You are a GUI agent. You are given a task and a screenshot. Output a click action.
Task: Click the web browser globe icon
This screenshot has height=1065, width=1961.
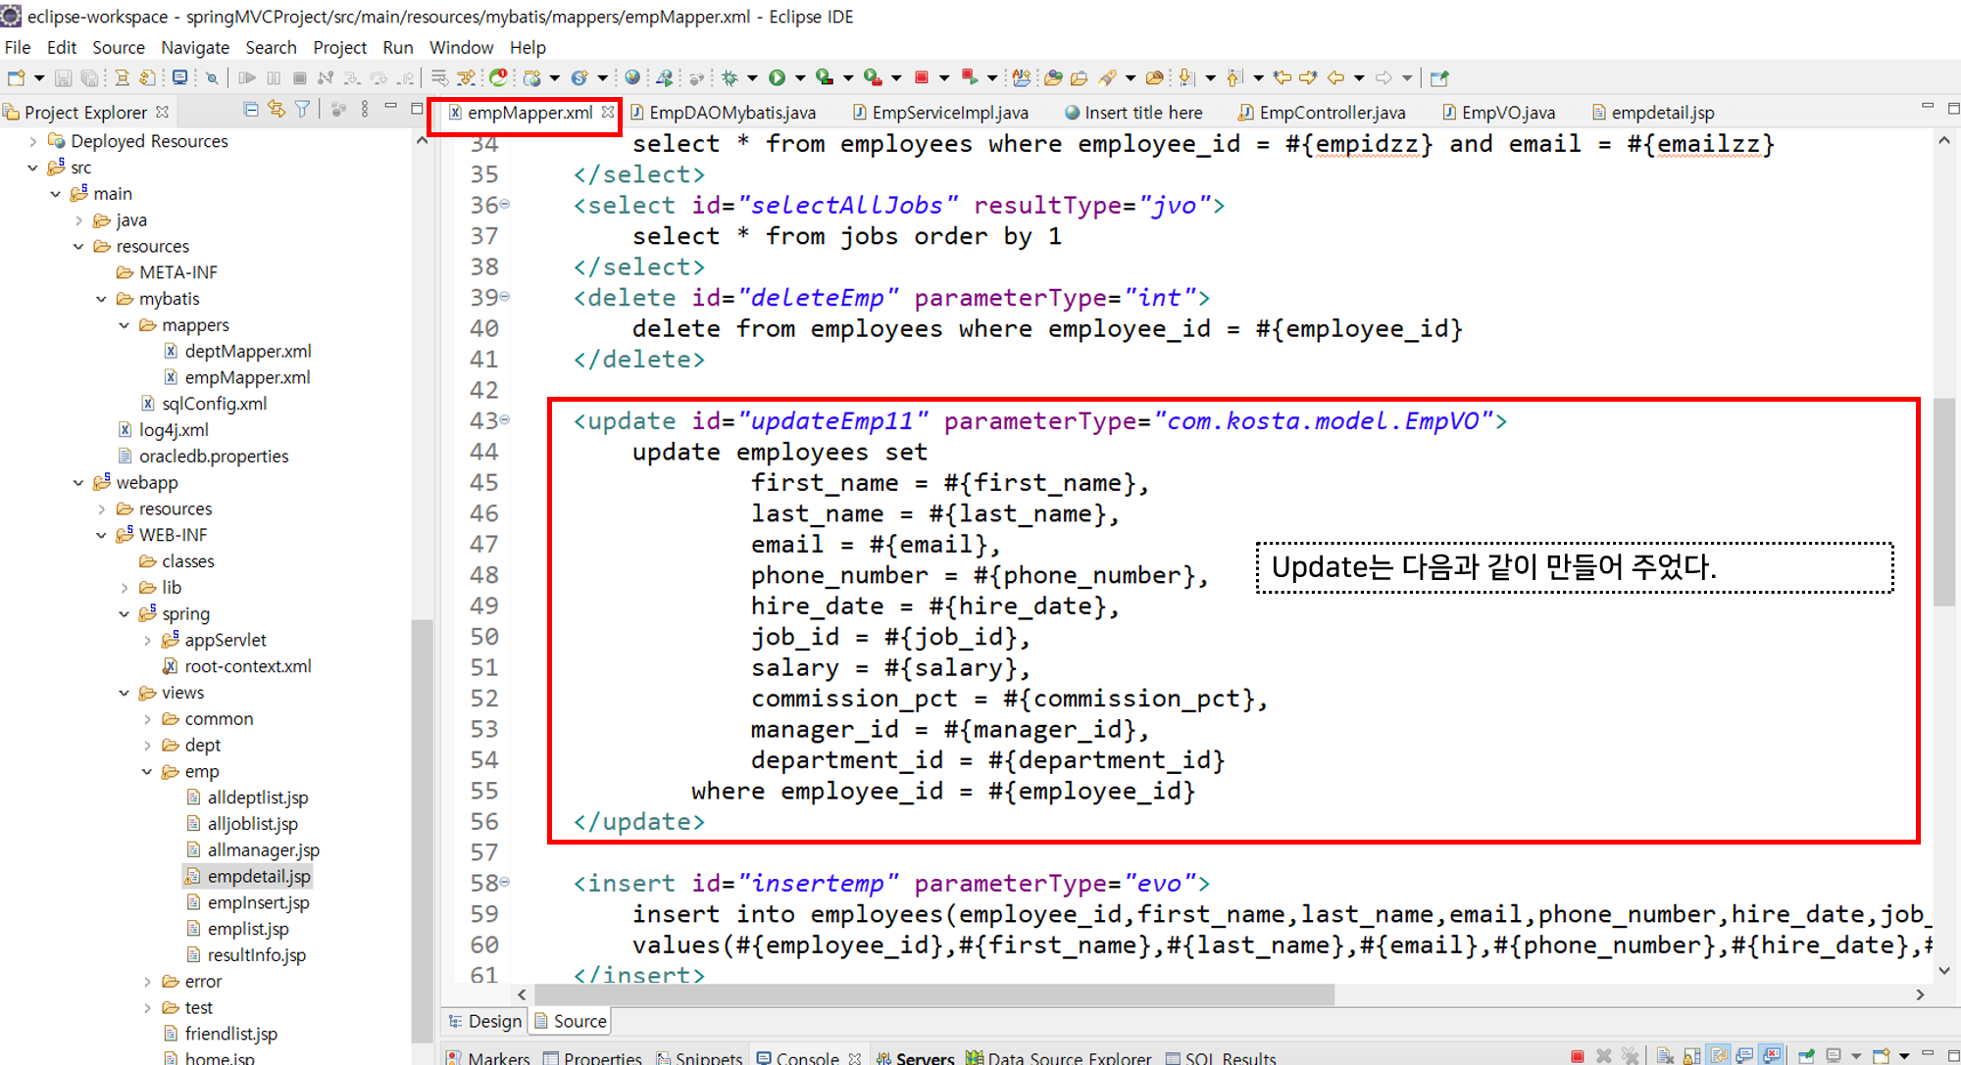click(x=632, y=77)
